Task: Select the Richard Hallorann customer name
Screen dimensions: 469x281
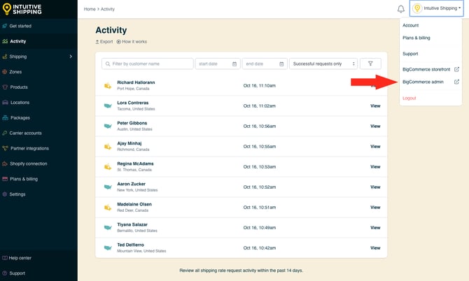Action: point(136,82)
